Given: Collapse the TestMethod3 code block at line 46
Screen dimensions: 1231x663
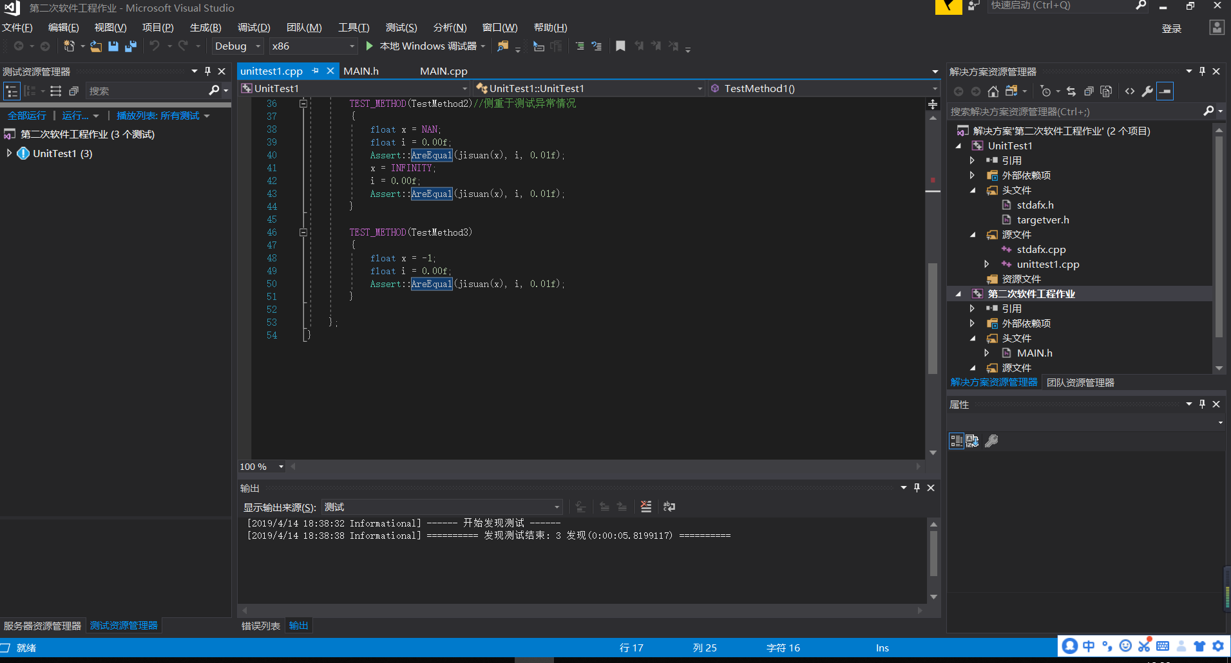Looking at the screenshot, I should 303,232.
